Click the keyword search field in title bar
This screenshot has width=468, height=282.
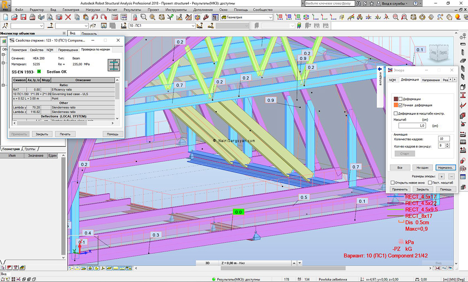[329, 4]
